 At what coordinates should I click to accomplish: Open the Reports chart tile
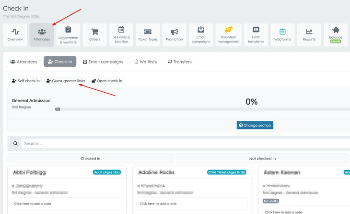coord(309,35)
